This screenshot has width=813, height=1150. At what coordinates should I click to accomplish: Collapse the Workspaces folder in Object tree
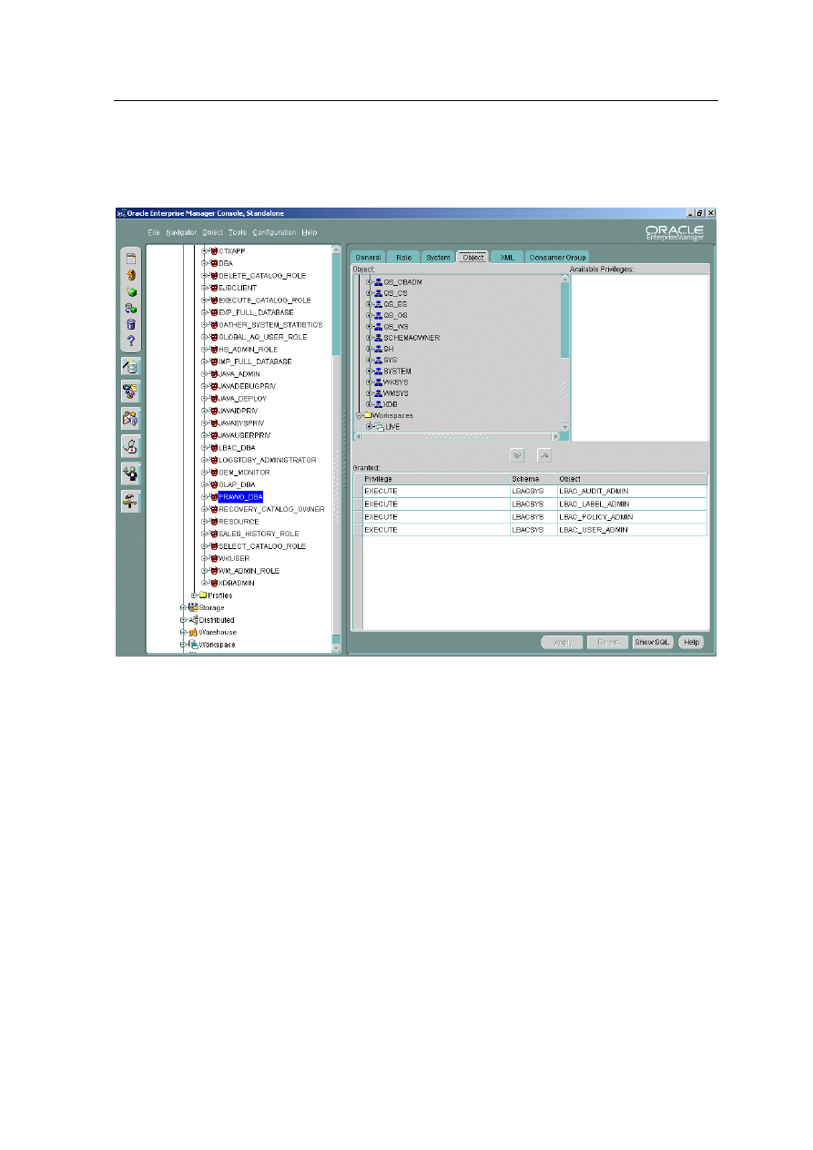pyautogui.click(x=359, y=415)
